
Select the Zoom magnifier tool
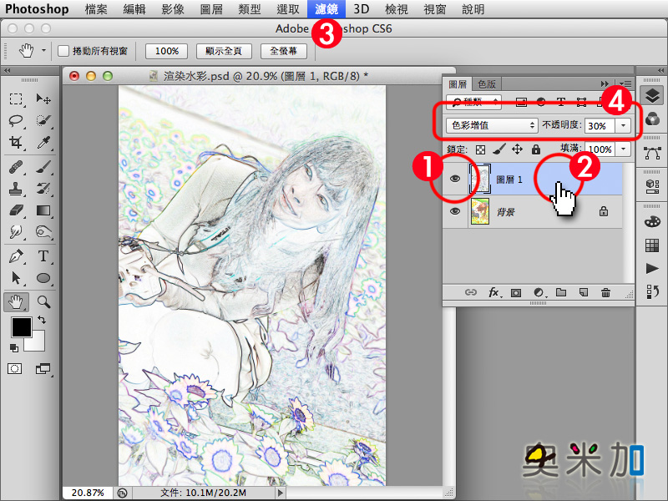coord(43,302)
